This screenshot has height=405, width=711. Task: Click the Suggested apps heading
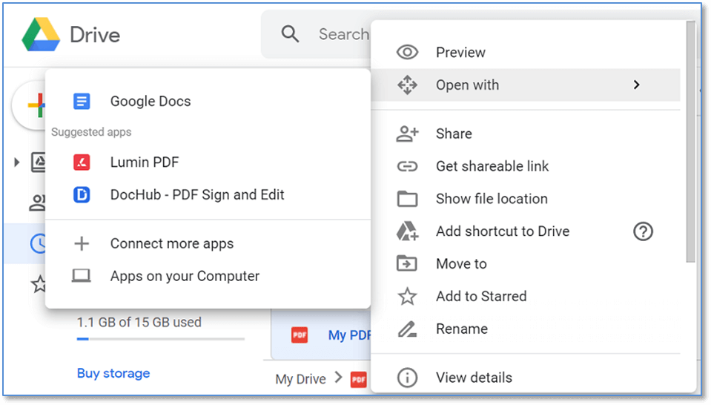[91, 132]
